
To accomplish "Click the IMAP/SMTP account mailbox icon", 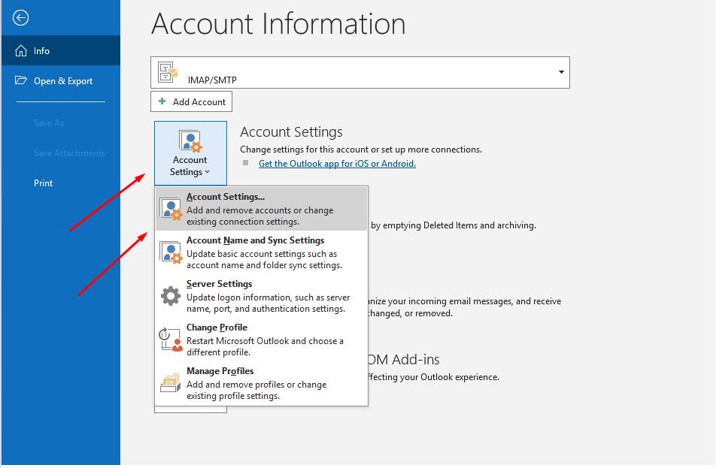I will pyautogui.click(x=167, y=72).
